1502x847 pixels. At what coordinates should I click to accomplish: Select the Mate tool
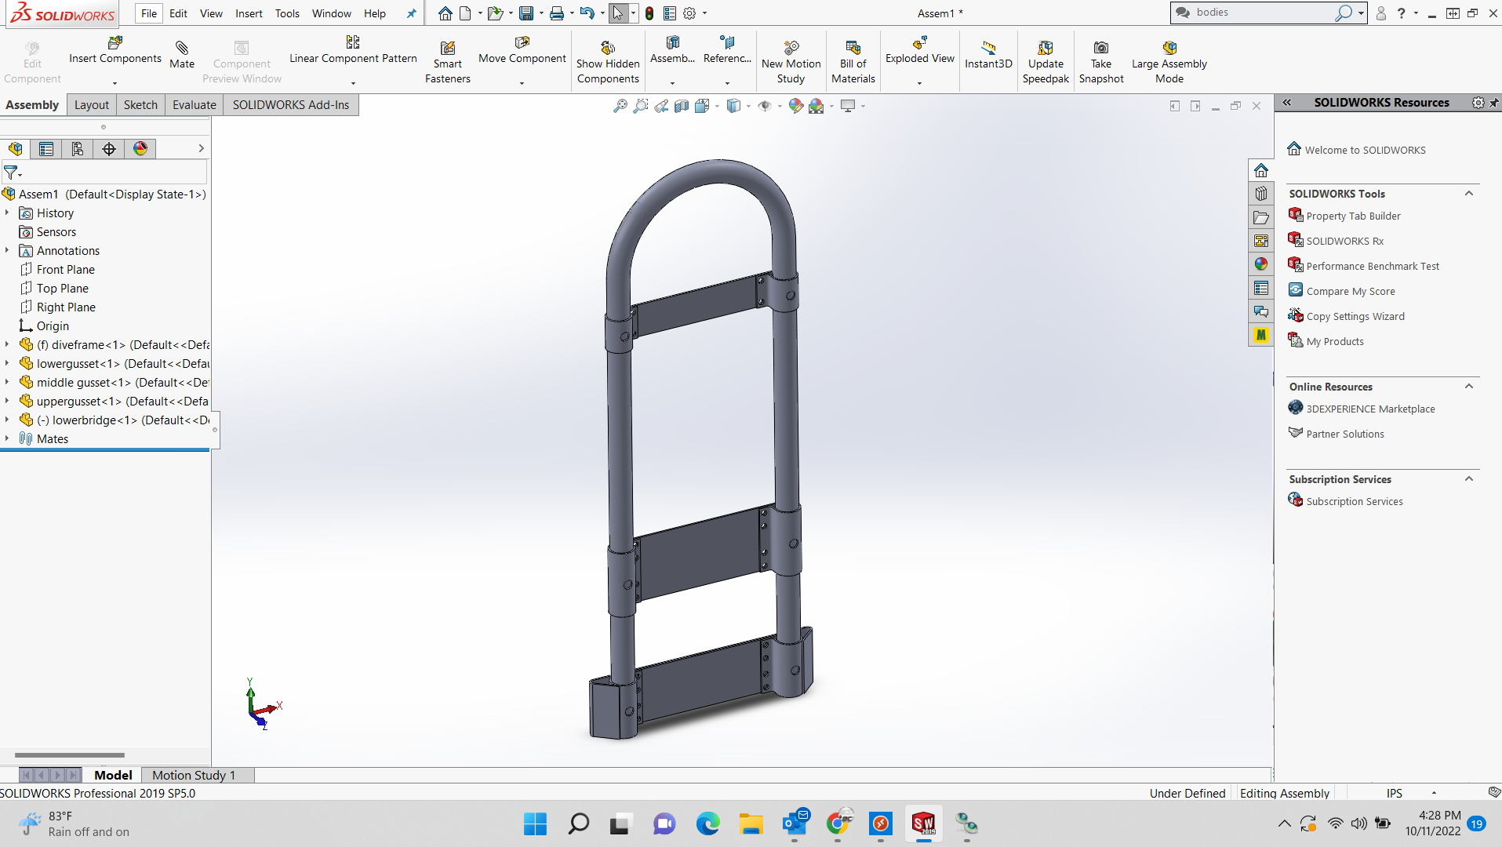[182, 55]
